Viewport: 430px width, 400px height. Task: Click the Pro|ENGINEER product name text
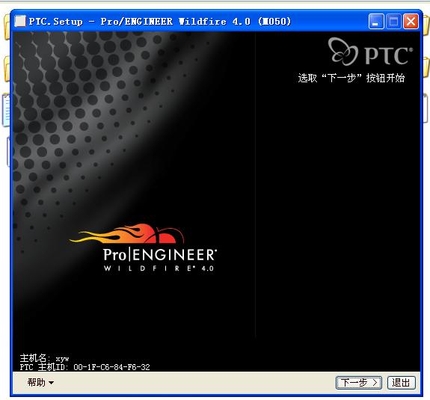click(x=160, y=255)
